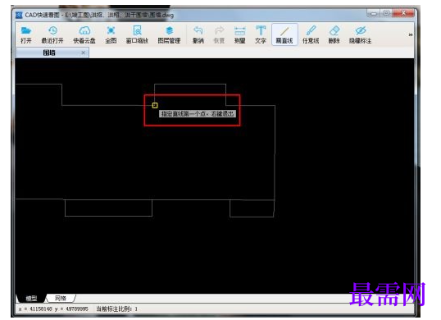The image size is (441, 320).
Task: Expand the toolbar overflow chevron »
Action: click(411, 34)
